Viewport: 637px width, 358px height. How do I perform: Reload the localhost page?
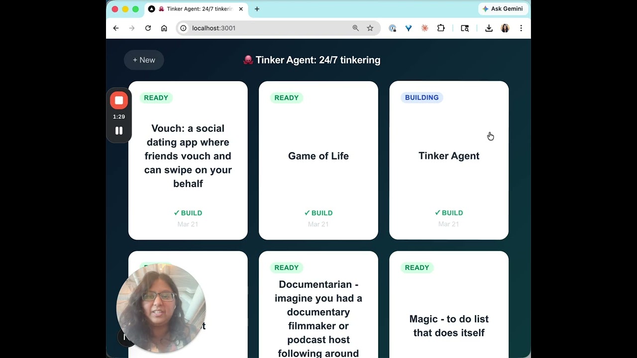[148, 28]
